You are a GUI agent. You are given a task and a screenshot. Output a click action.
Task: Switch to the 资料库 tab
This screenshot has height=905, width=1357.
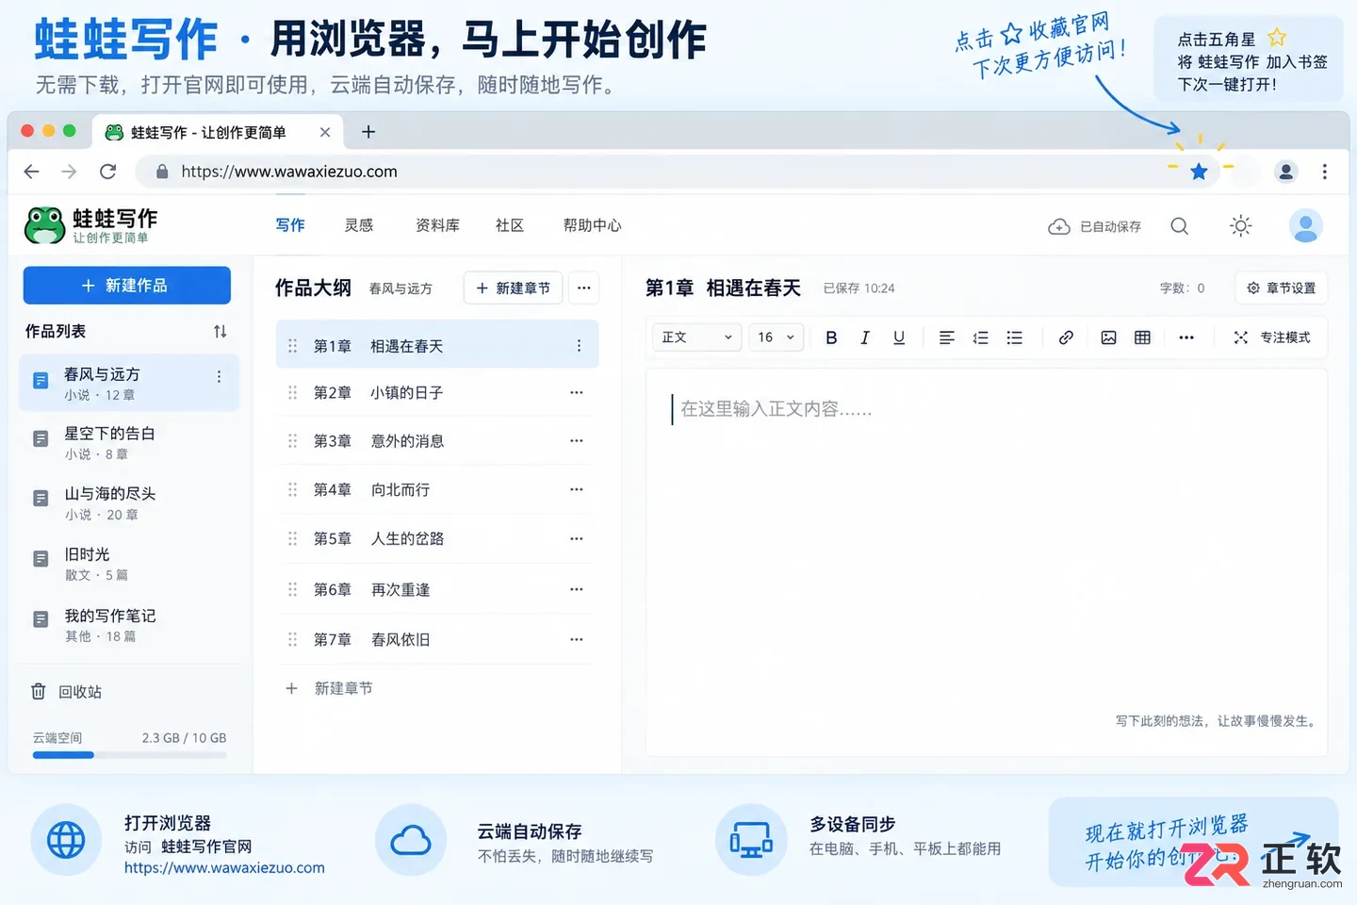click(x=437, y=225)
